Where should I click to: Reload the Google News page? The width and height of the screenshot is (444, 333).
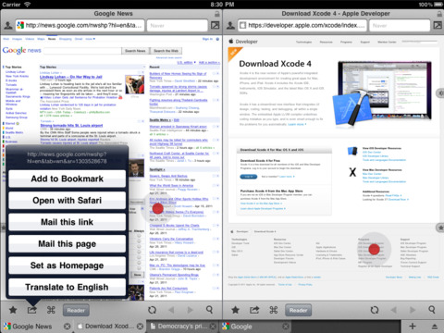[x=152, y=310]
